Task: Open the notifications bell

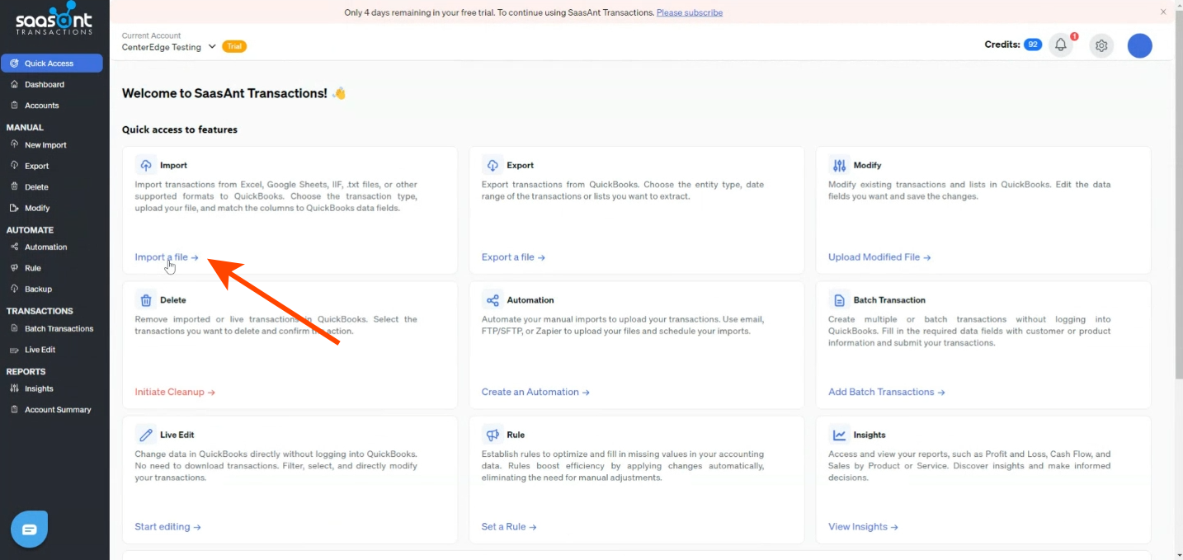Action: [1061, 45]
